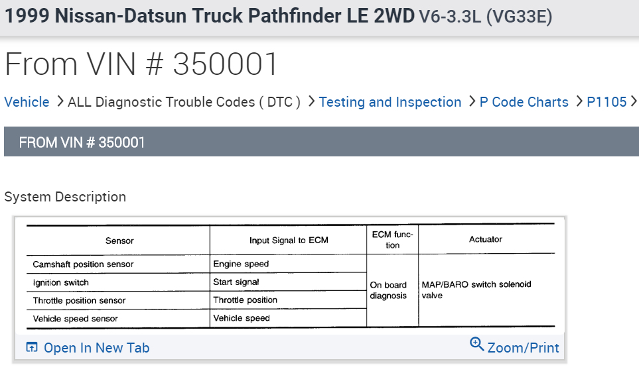Screen dimensions: 639x385
Task: Click the trailing chevron after P1105
Action: (634, 101)
